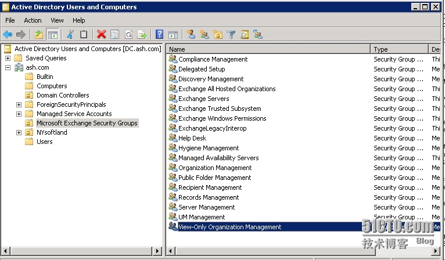Image resolution: width=445 pixels, height=260 pixels.
Task: Click the Up one level folder icon
Action: tap(39, 34)
